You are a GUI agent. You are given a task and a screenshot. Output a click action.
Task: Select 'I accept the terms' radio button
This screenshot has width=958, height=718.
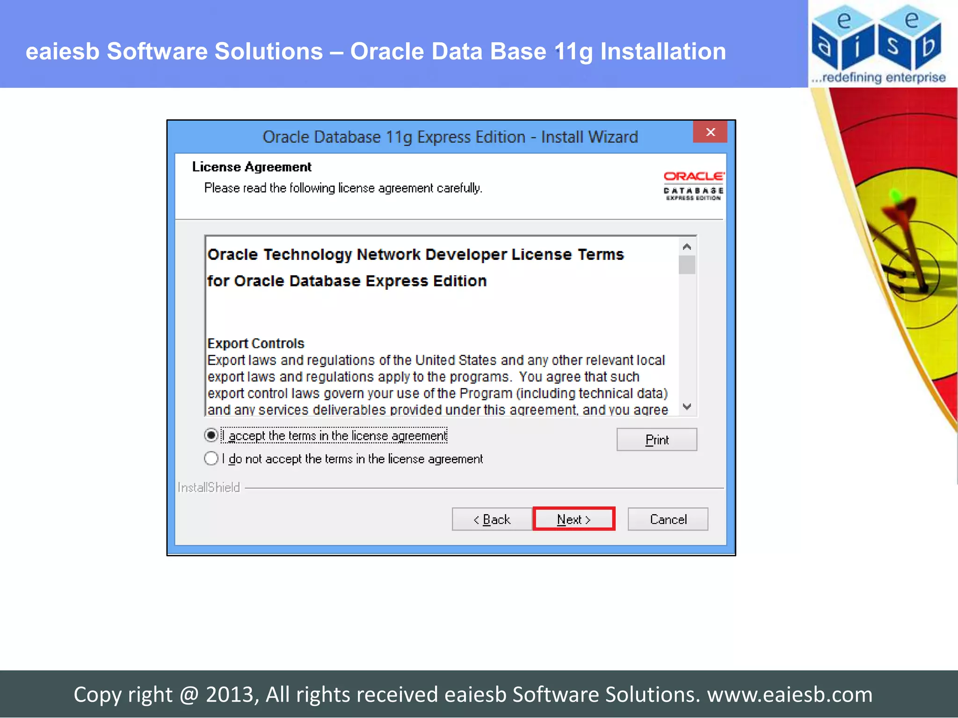click(211, 435)
